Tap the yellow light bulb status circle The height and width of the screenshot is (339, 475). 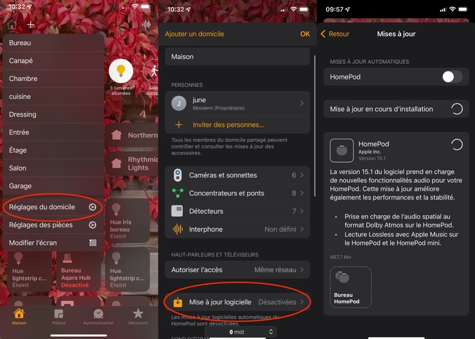[x=121, y=71]
